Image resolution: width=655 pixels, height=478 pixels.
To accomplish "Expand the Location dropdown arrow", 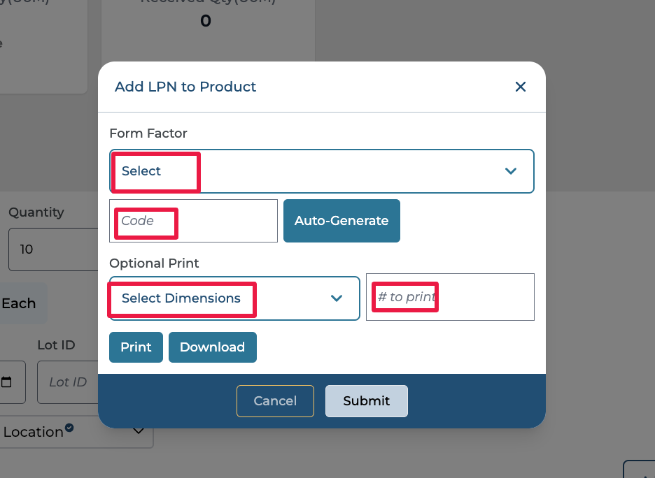I will [139, 431].
